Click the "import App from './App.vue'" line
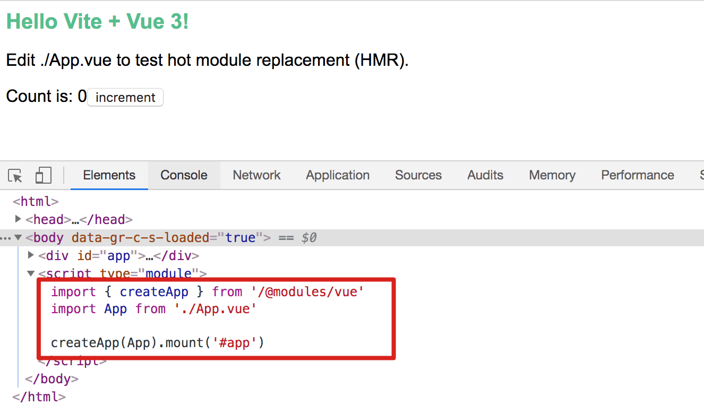This screenshot has height=413, width=704. pyautogui.click(x=154, y=308)
